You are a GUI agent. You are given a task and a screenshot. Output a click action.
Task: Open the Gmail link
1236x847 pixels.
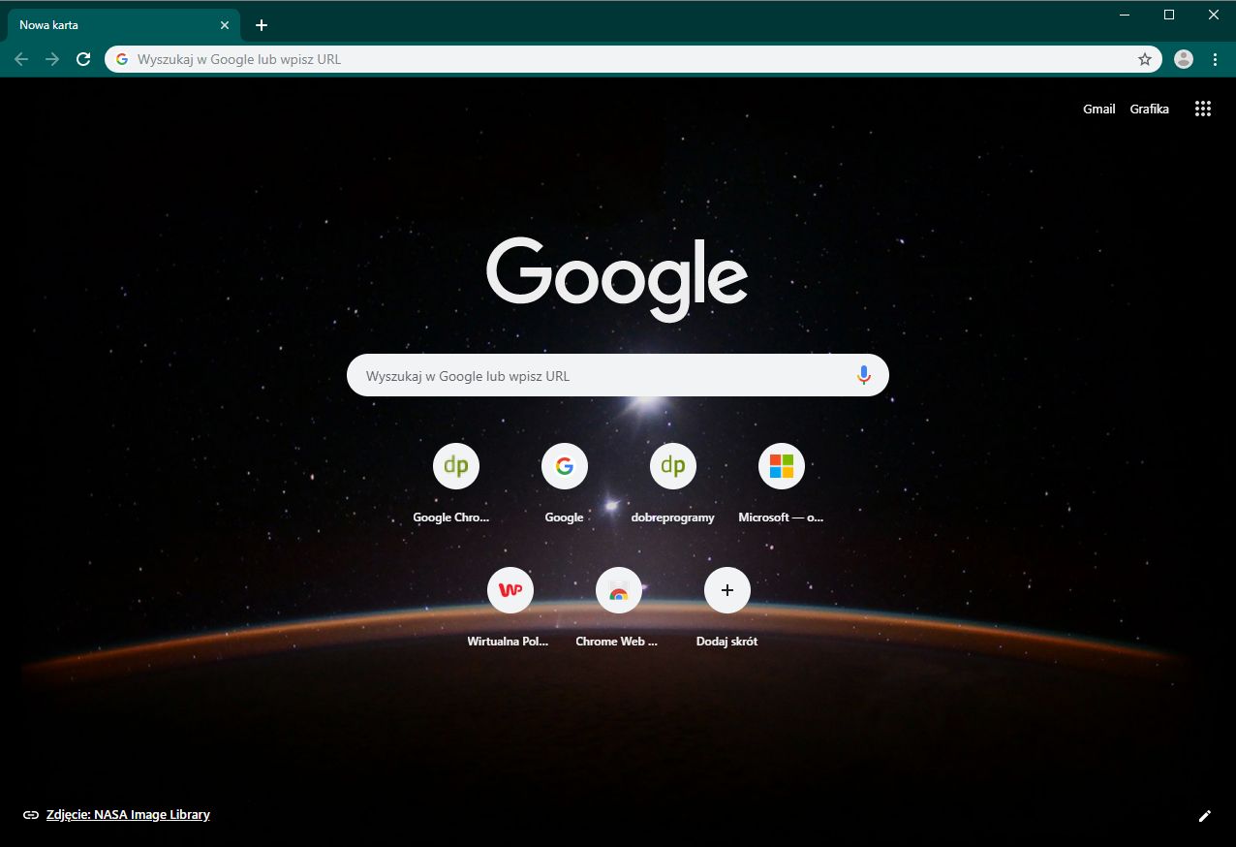click(x=1098, y=109)
